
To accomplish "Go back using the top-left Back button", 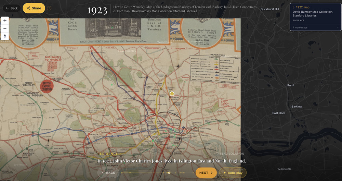I will tap(12, 8).
